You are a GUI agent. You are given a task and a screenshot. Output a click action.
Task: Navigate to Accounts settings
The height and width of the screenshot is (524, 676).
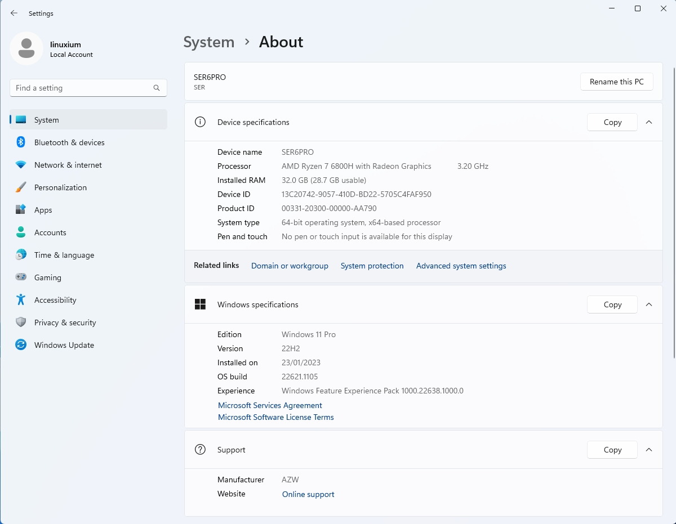[x=88, y=232]
